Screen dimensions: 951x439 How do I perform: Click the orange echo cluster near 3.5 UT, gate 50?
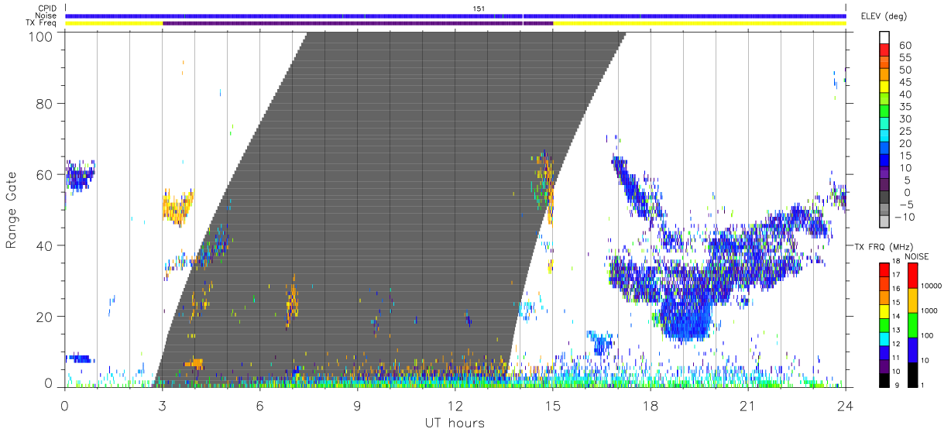177,207
